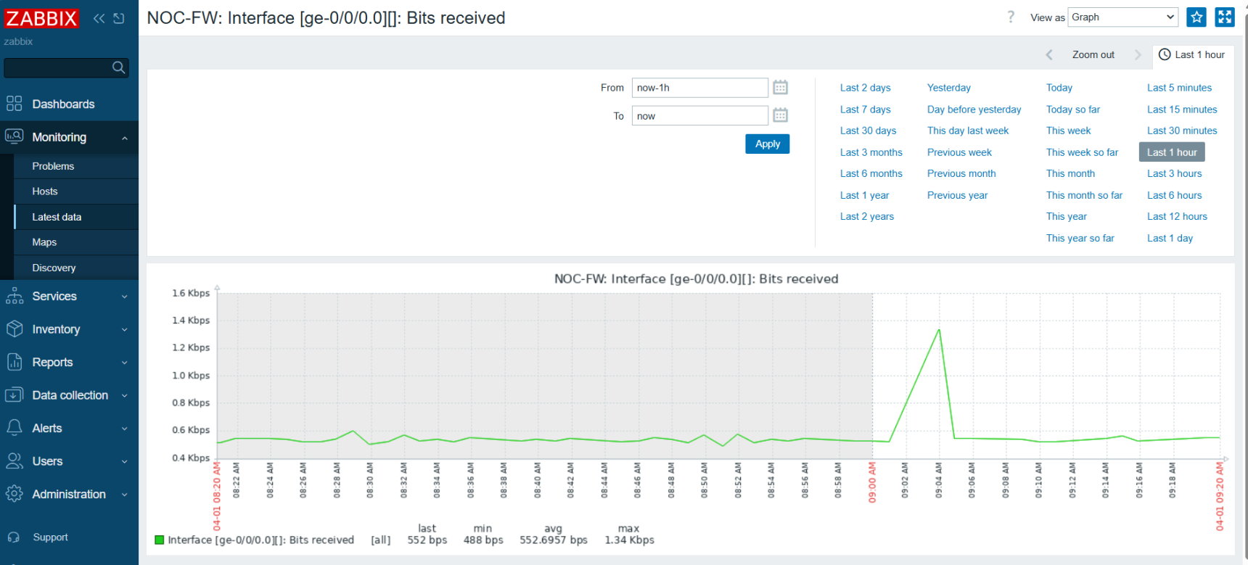Add graph to favorites star icon
The width and height of the screenshot is (1248, 565).
(1196, 17)
